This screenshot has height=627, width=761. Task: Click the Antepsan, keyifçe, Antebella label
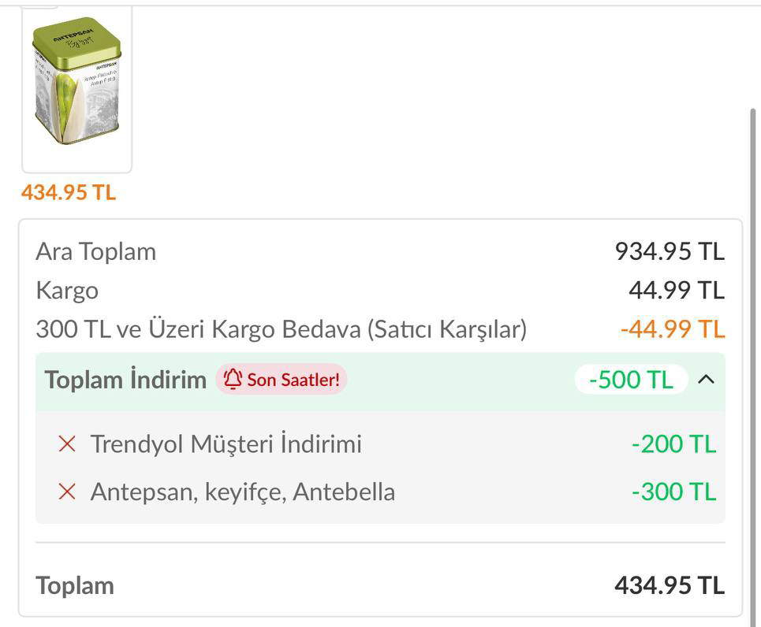point(243,492)
